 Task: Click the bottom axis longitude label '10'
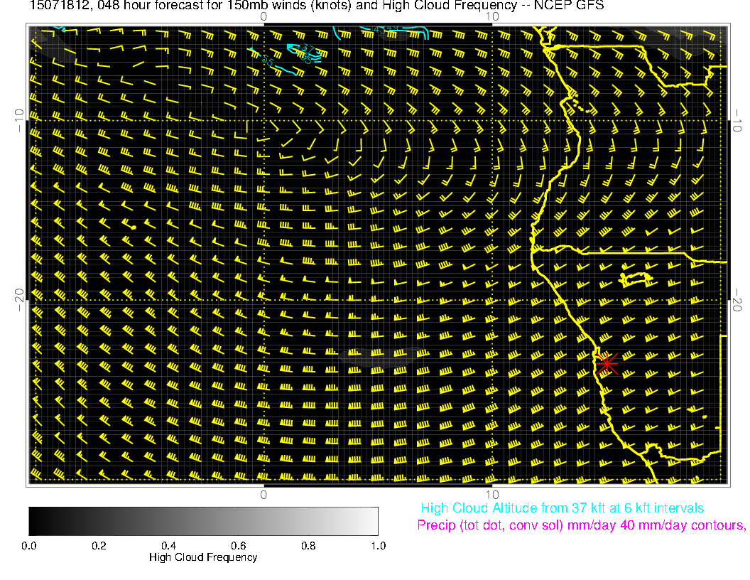click(492, 495)
